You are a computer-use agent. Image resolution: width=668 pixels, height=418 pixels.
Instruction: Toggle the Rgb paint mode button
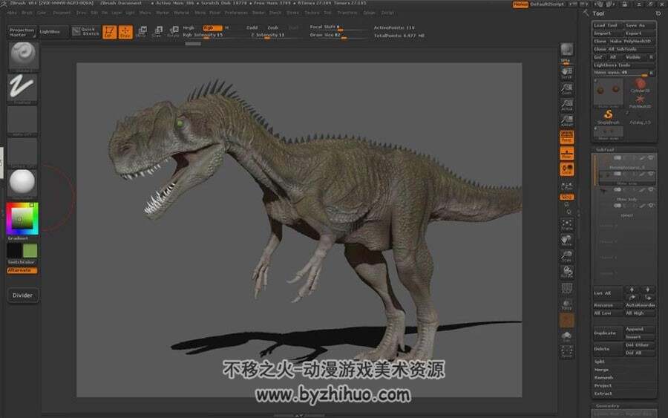[x=212, y=27]
